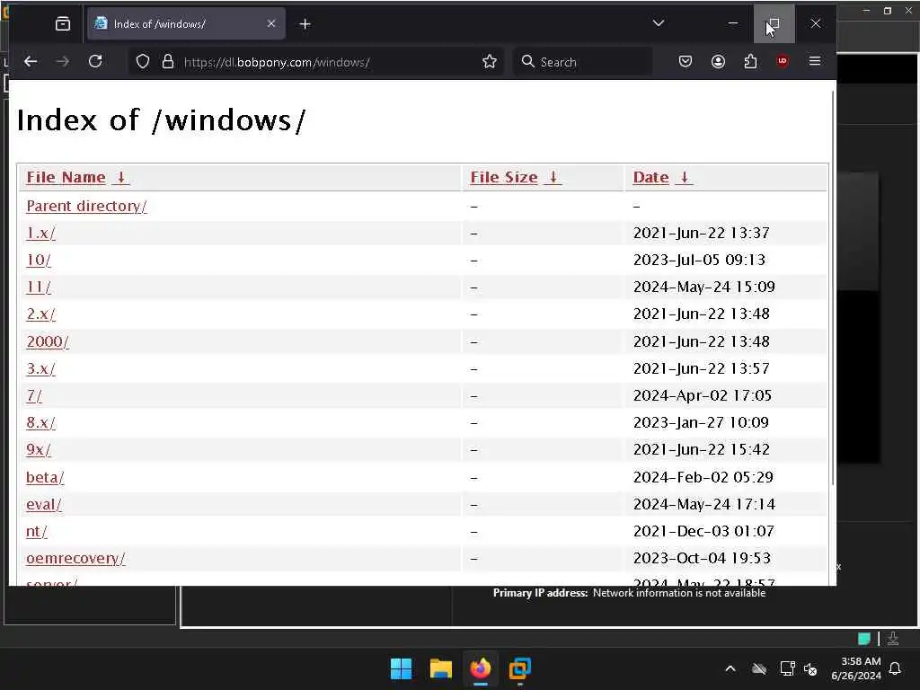Image resolution: width=920 pixels, height=690 pixels.
Task: Click date 2023-Oct-04 19:53
Action: click(x=702, y=558)
